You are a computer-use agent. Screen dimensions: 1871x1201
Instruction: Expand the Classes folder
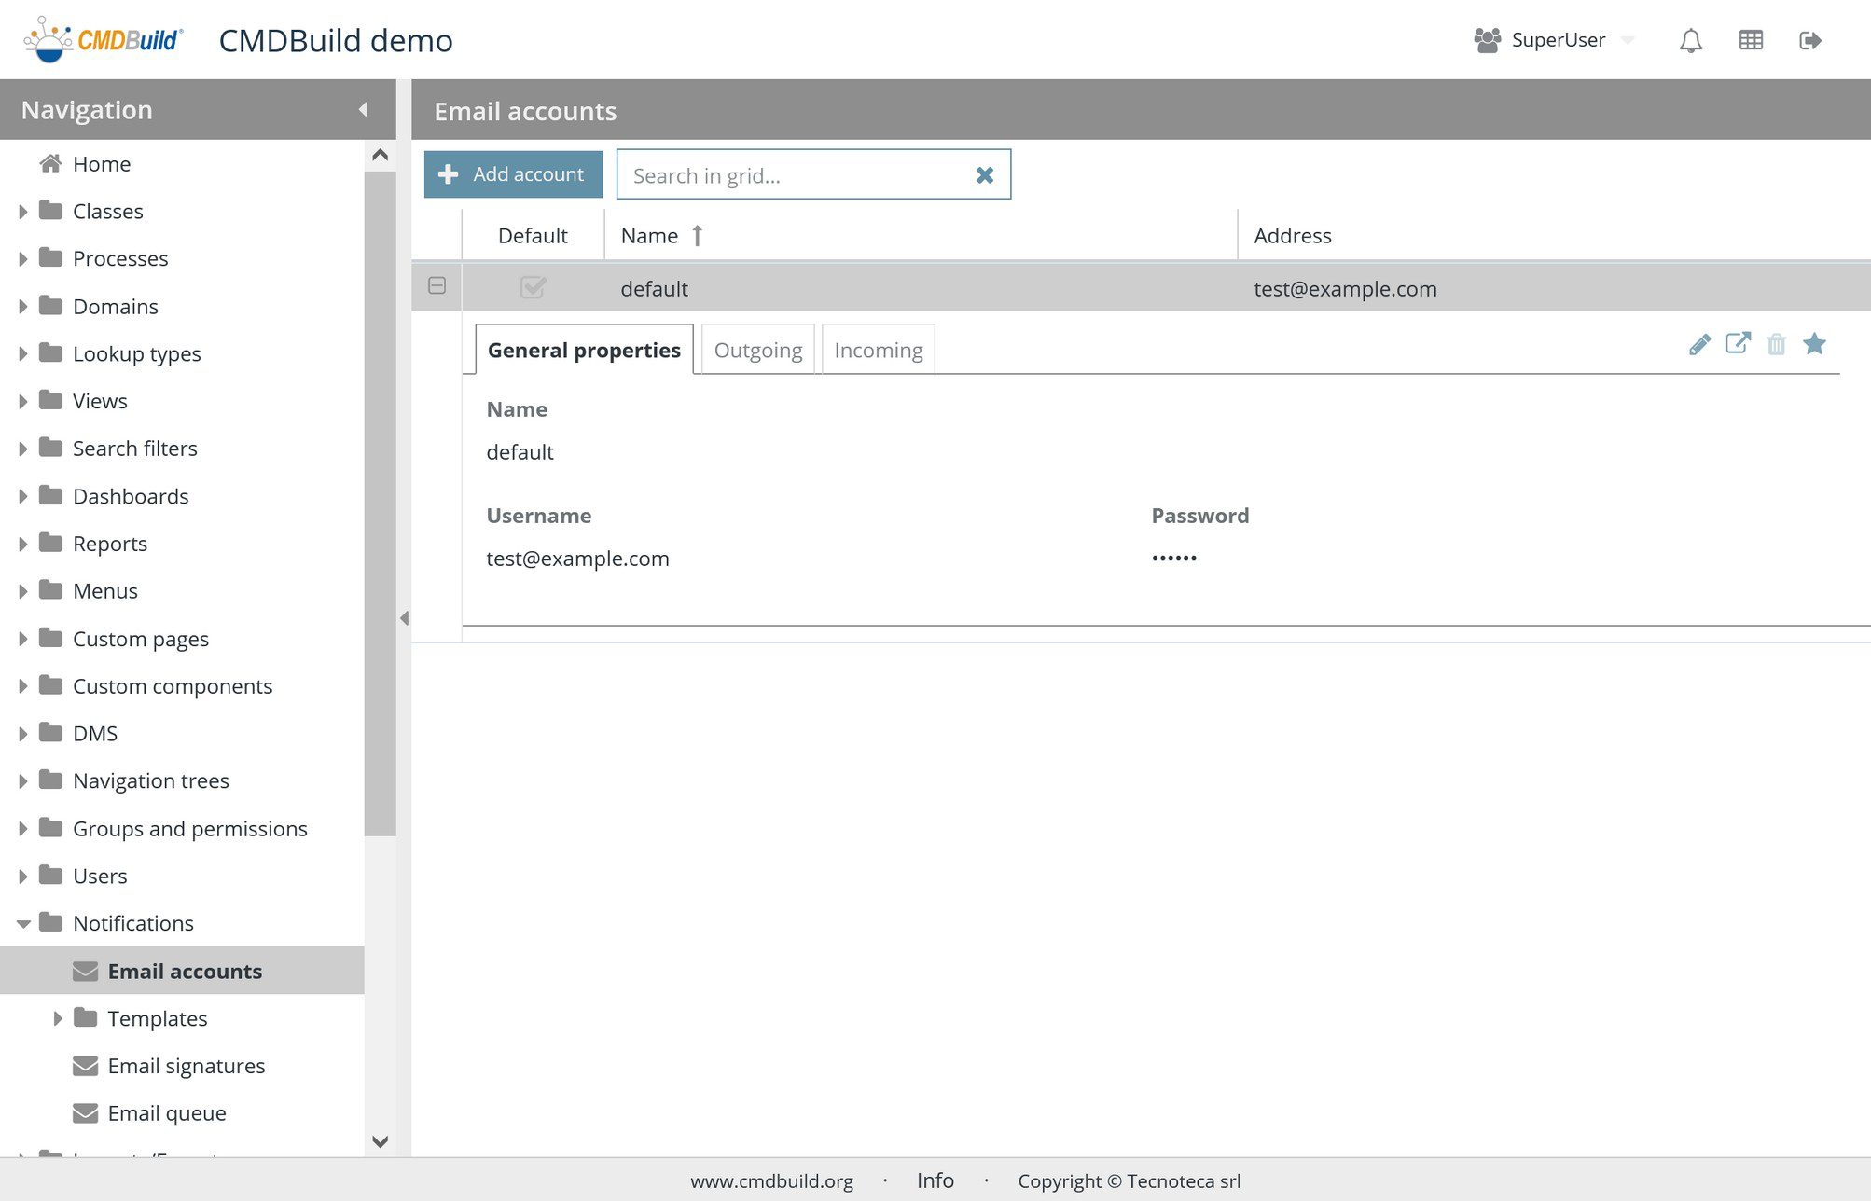click(x=22, y=212)
